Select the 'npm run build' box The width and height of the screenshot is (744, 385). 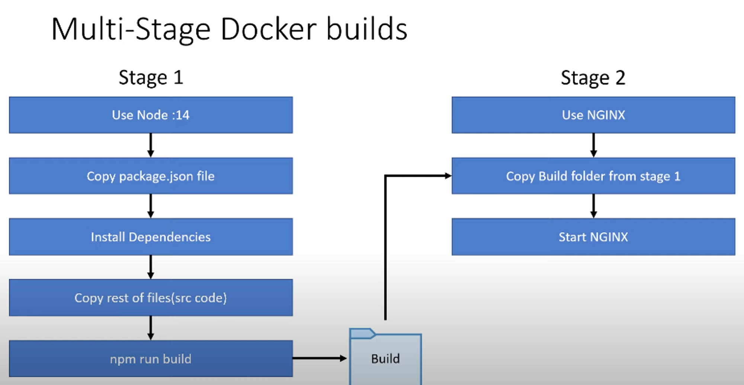[x=151, y=359]
